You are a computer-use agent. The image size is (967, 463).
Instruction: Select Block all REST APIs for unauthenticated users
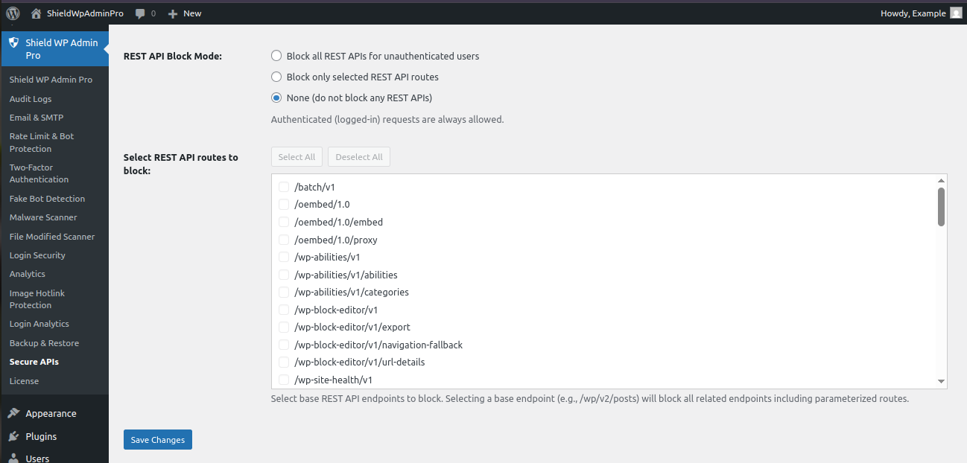276,56
